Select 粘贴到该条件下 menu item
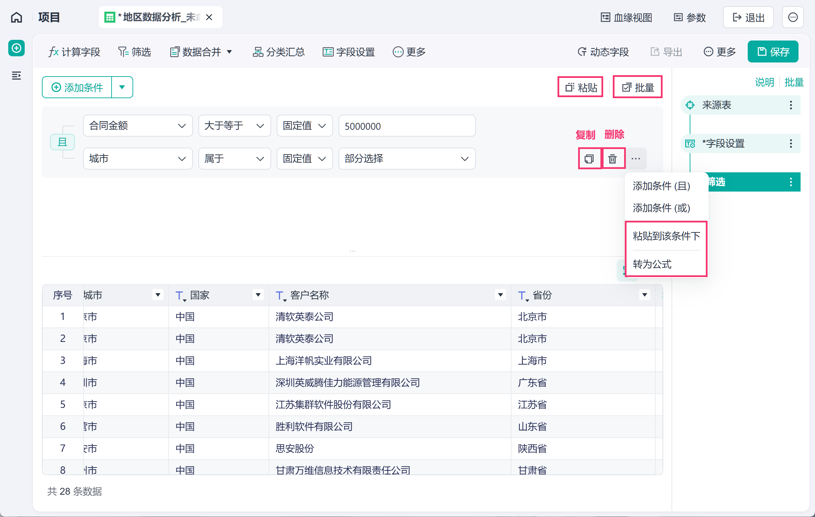This screenshot has width=815, height=517. pyautogui.click(x=666, y=236)
